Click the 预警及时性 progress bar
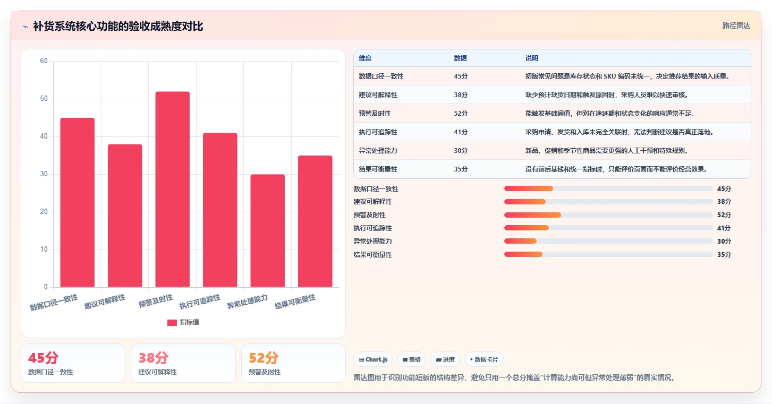 pos(608,215)
